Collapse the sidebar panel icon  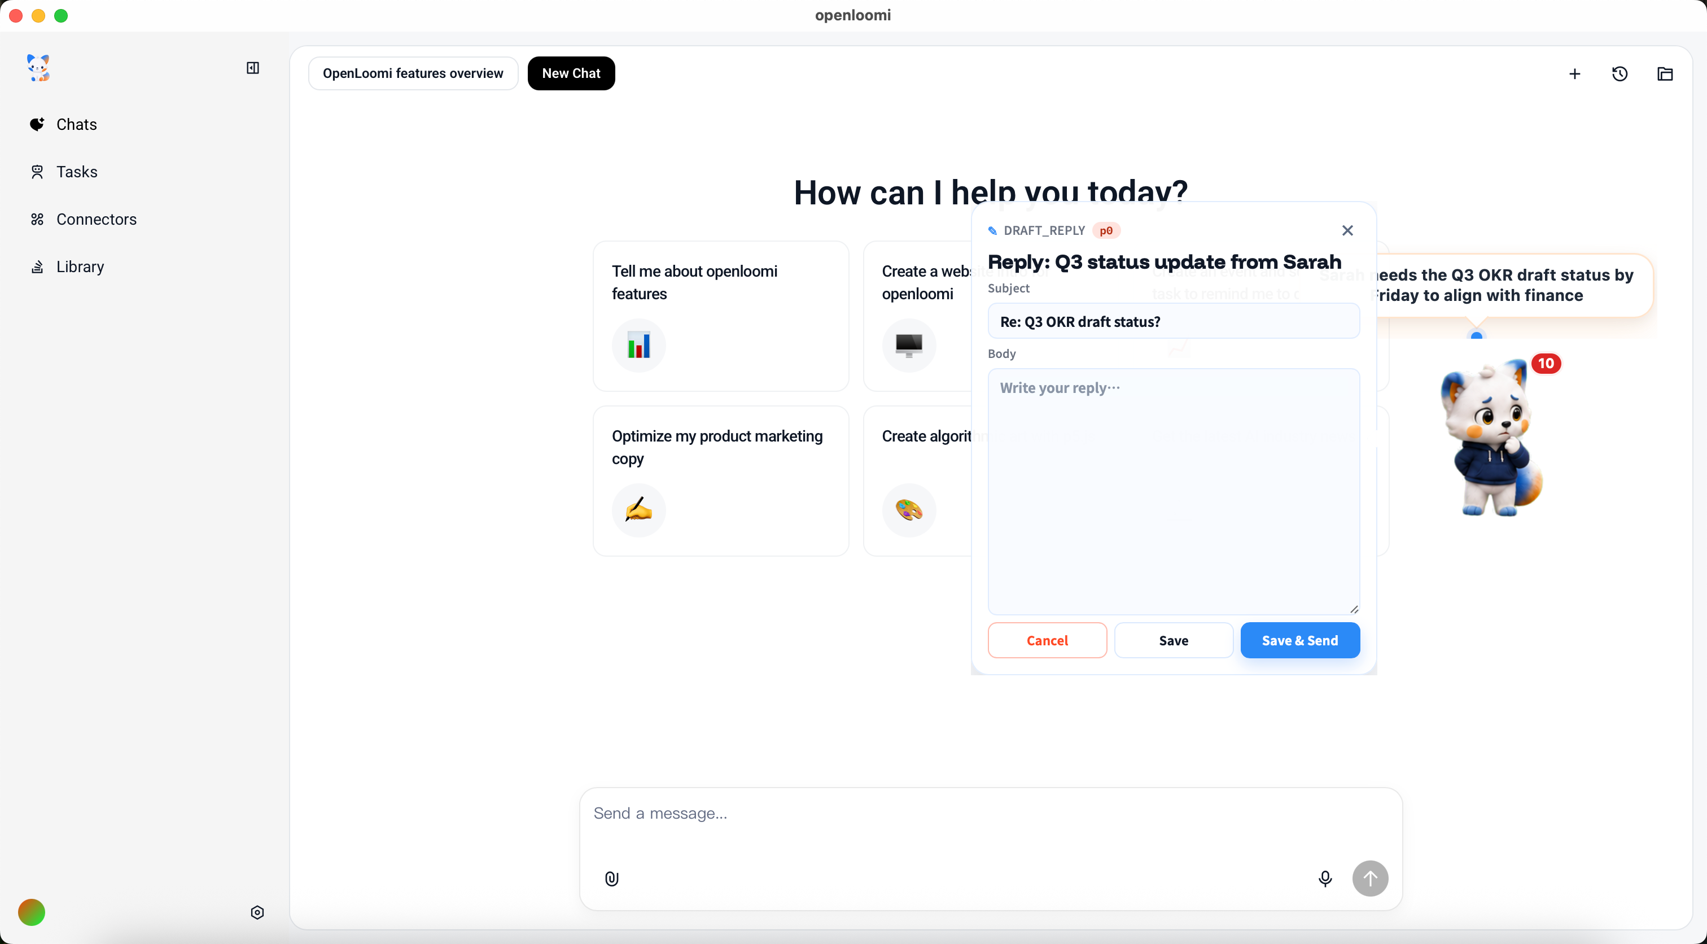tap(252, 68)
